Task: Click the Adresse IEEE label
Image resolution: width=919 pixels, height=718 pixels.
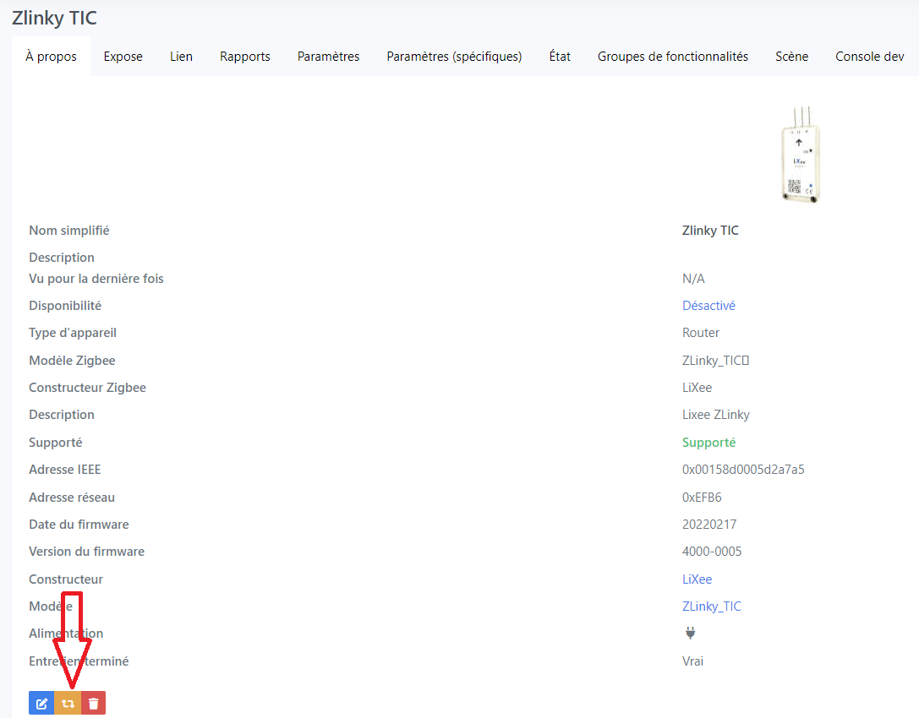Action: [65, 470]
